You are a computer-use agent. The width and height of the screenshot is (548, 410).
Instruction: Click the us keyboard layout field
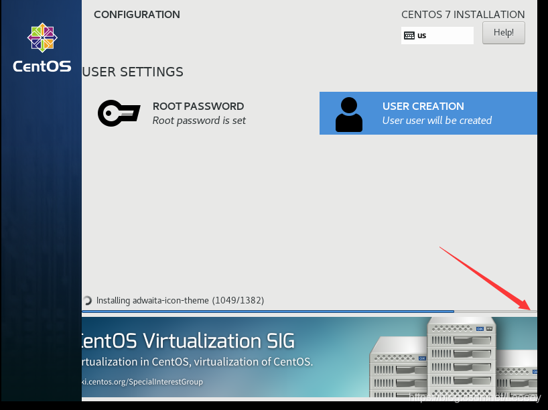coord(437,36)
